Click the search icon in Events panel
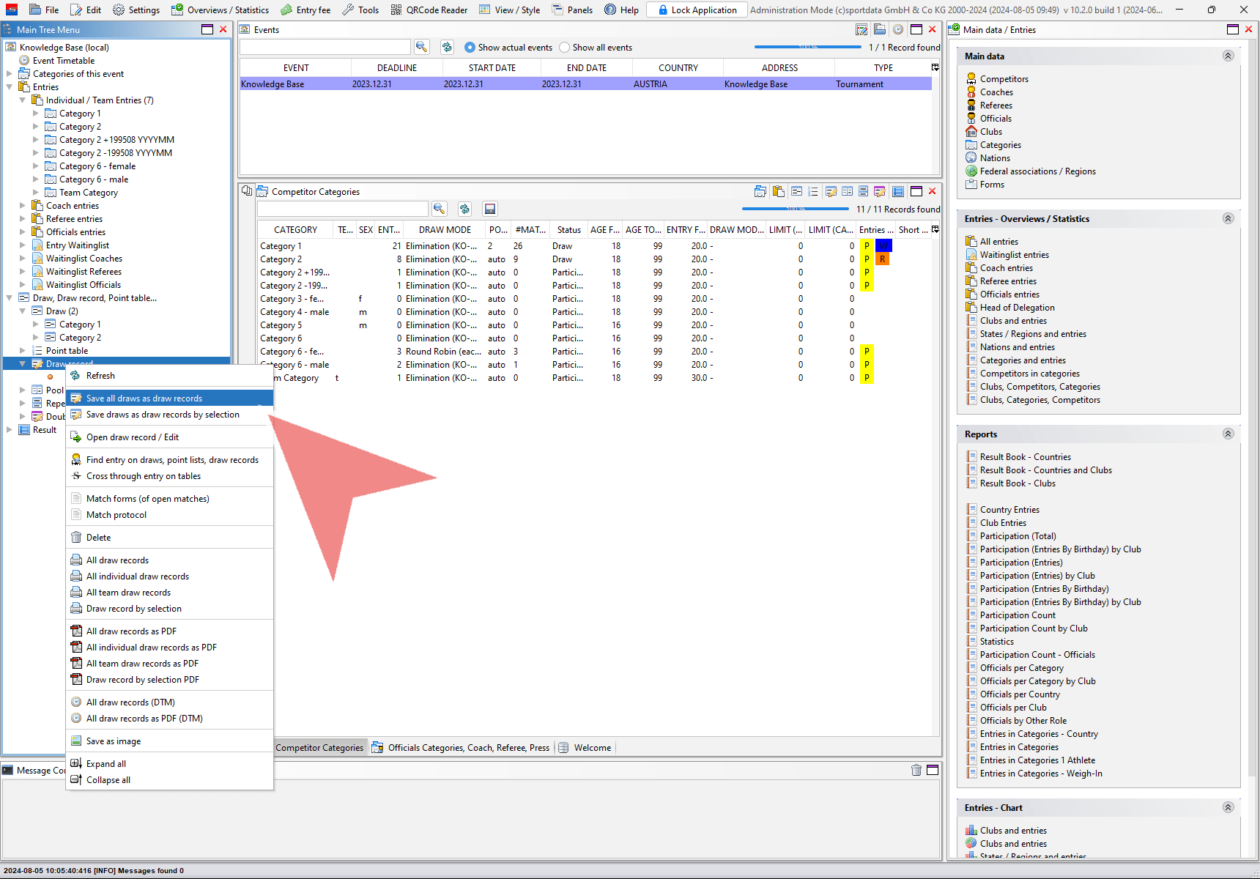 pos(421,47)
